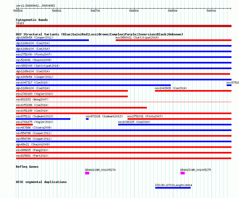Click esv2751031 (Pinto2007) label
This screenshot has height=198, width=239.
(145, 116)
